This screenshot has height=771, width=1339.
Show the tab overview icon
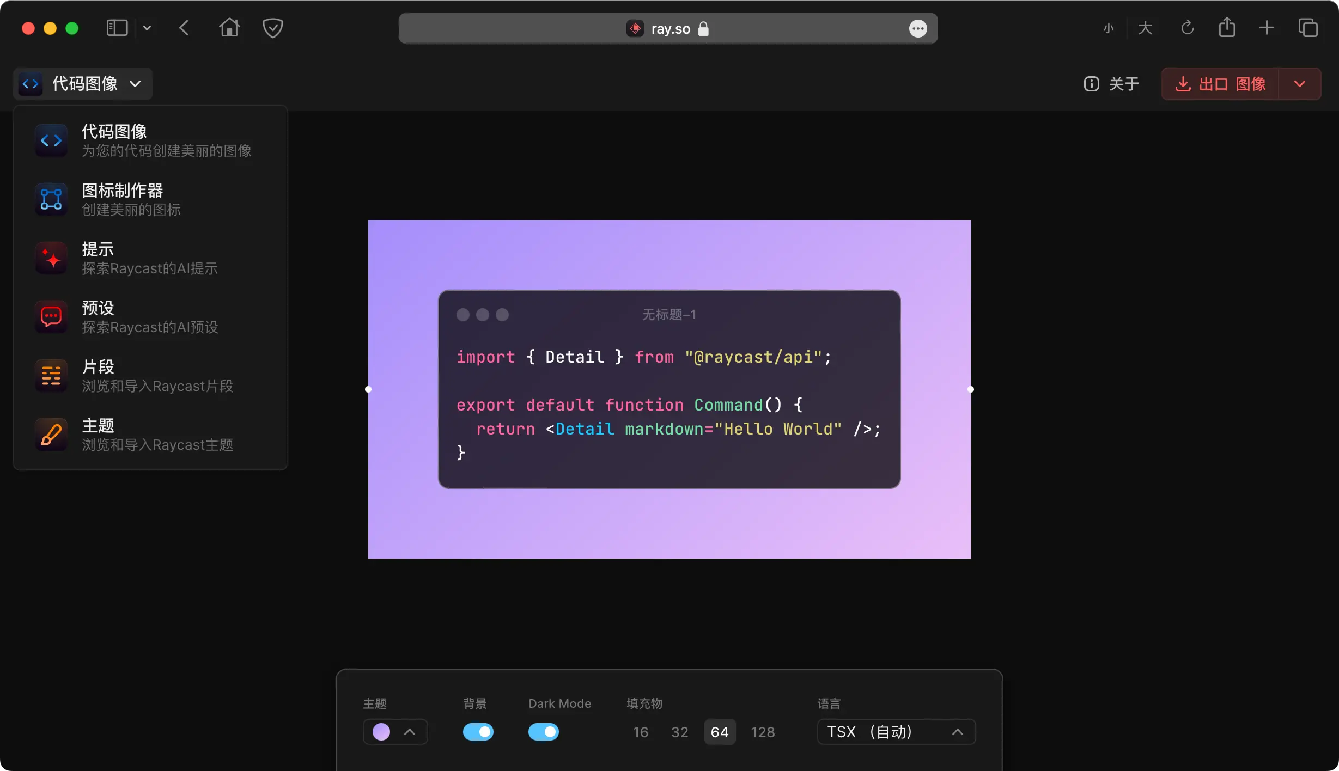[1308, 28]
